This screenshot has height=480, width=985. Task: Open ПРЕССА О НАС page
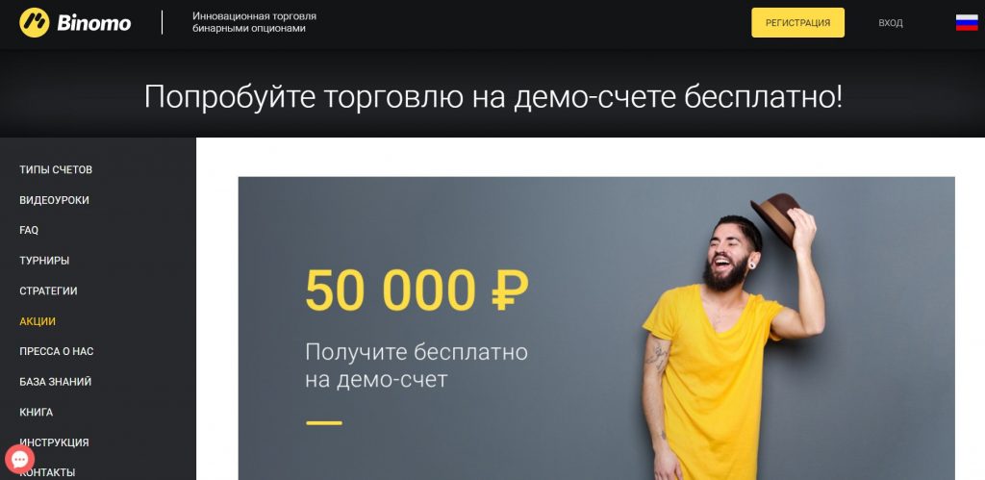pyautogui.click(x=57, y=351)
